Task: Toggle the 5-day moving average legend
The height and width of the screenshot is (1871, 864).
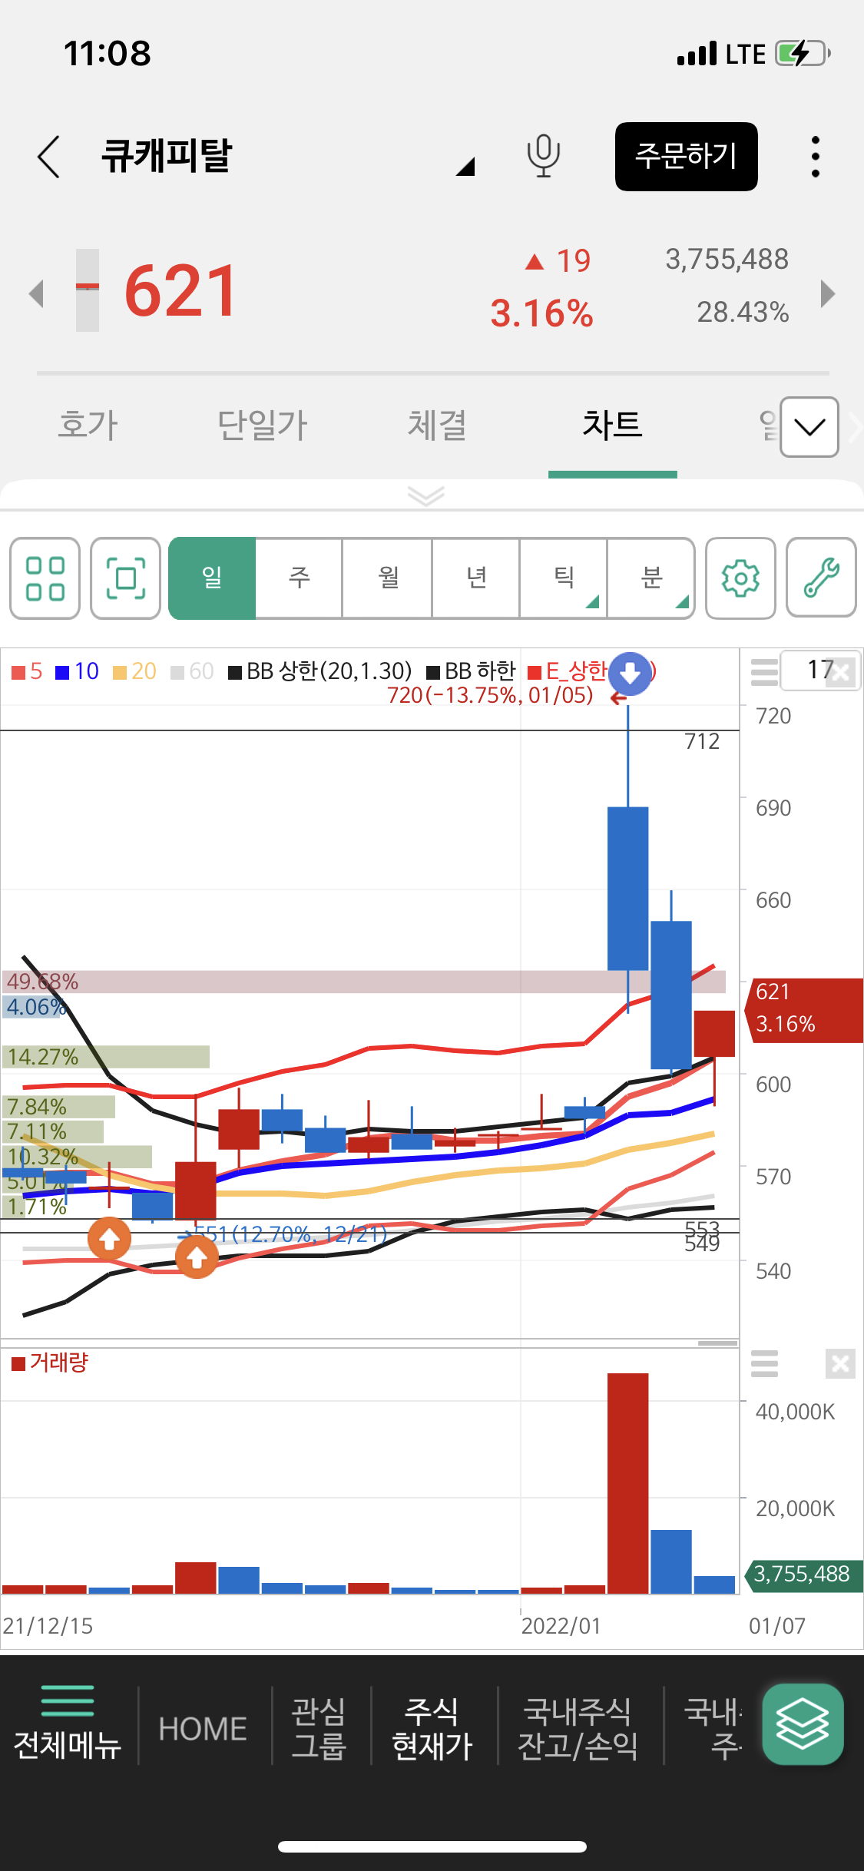Action: tap(28, 672)
